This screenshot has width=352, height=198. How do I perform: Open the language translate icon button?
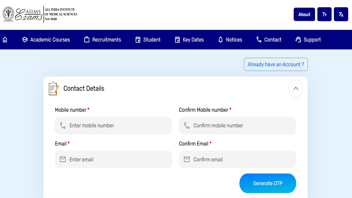point(341,14)
